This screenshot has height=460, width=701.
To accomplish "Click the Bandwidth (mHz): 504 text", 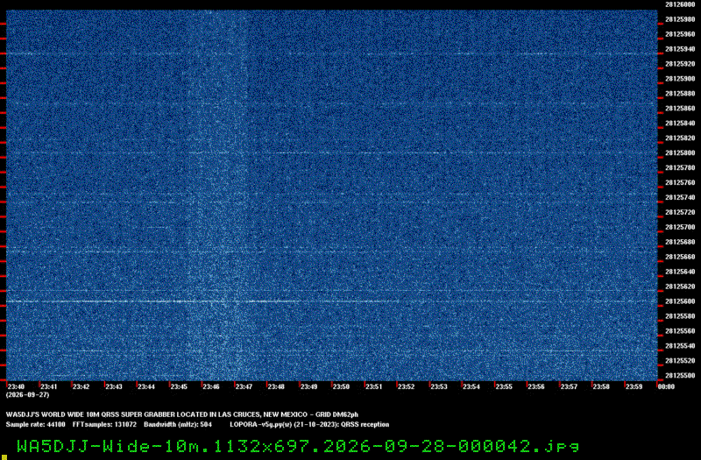I will [x=178, y=424].
